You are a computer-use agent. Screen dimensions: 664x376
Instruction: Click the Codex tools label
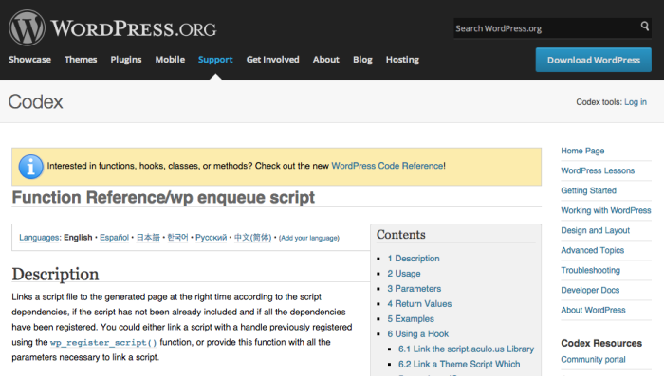coord(599,102)
